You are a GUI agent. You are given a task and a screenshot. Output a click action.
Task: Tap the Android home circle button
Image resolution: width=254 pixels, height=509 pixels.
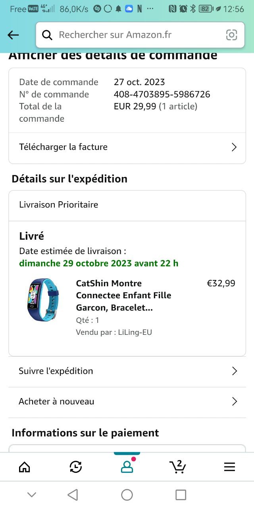click(x=127, y=495)
